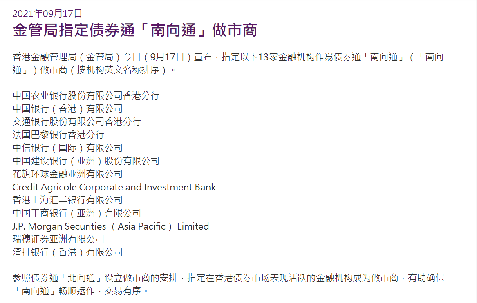This screenshot has width=477, height=303.
Task: Select the line 中国农业银行股份有限公司香港分行
Action: (86, 96)
